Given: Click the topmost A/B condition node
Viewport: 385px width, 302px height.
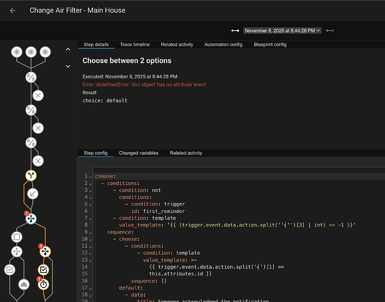Looking at the screenshot, I should 31,77.
